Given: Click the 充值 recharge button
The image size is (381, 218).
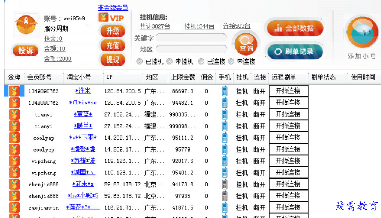Looking at the screenshot, I should [x=112, y=45].
